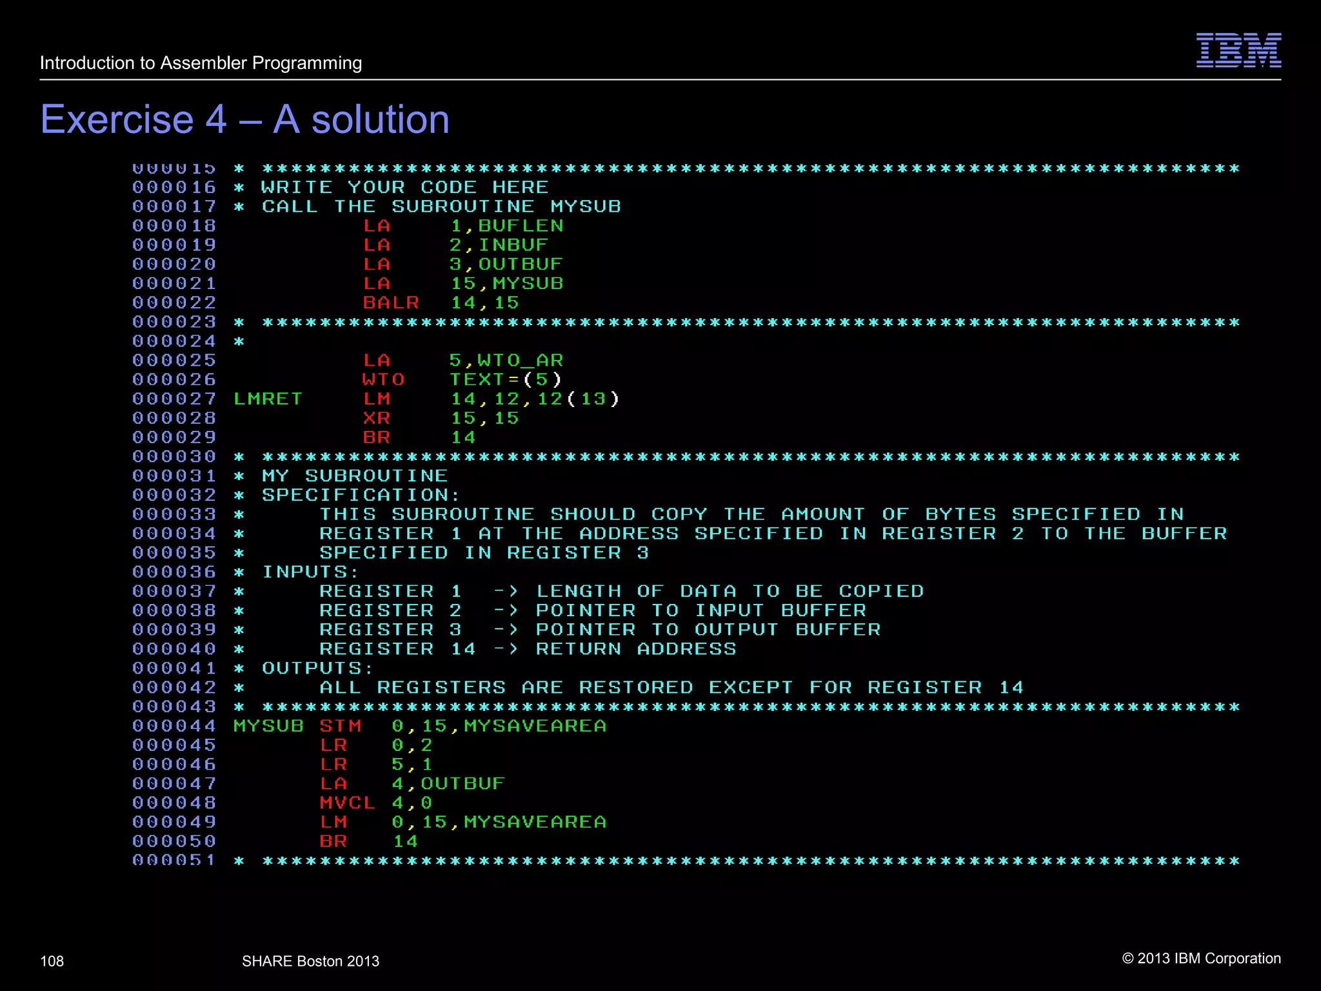Click 'Introduction to Assembler Programming' header

[x=201, y=63]
